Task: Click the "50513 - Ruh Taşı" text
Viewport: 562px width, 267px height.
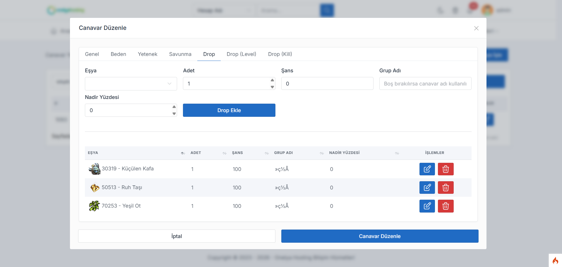Action: [x=122, y=187]
